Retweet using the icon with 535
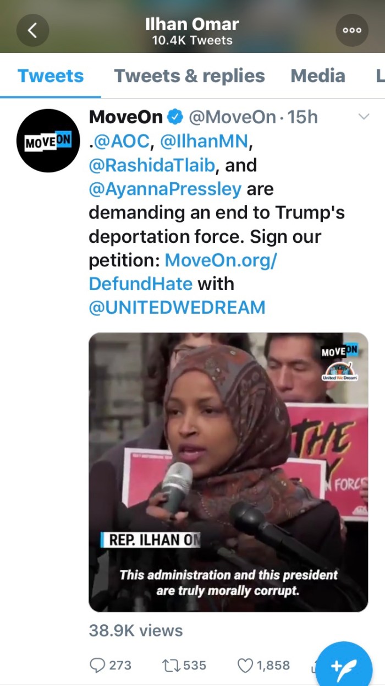 pos(184,665)
